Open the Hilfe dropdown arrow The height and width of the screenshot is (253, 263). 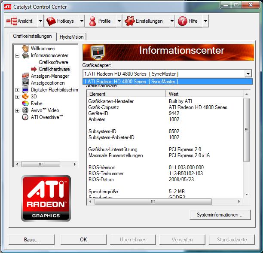[205, 21]
